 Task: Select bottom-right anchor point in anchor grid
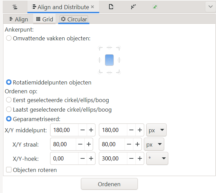pos(119,72)
